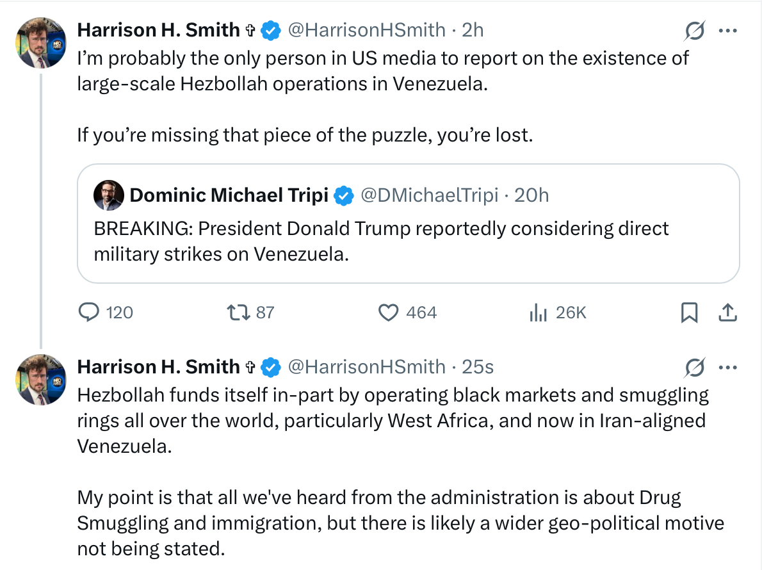Open the Dominic Michael Tripi display name

pos(229,195)
